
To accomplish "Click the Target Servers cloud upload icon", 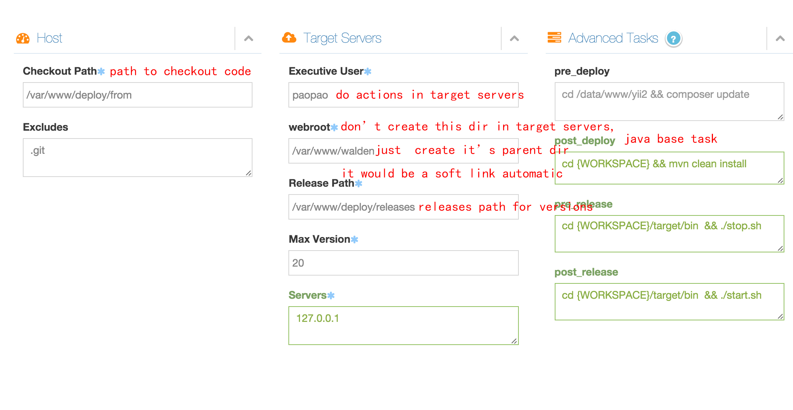I will [x=289, y=38].
